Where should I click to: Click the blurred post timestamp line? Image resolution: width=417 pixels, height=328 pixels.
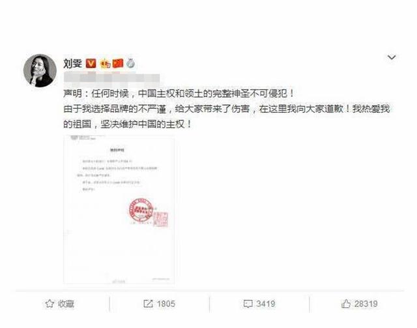point(111,78)
